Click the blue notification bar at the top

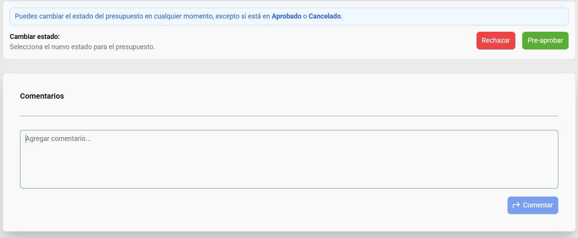click(x=289, y=16)
